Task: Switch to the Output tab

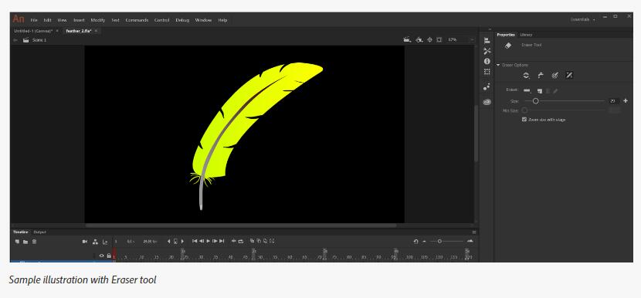Action: tap(39, 232)
